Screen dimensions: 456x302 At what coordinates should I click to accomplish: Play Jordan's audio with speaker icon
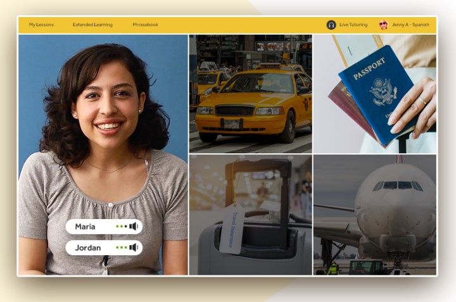tap(134, 248)
